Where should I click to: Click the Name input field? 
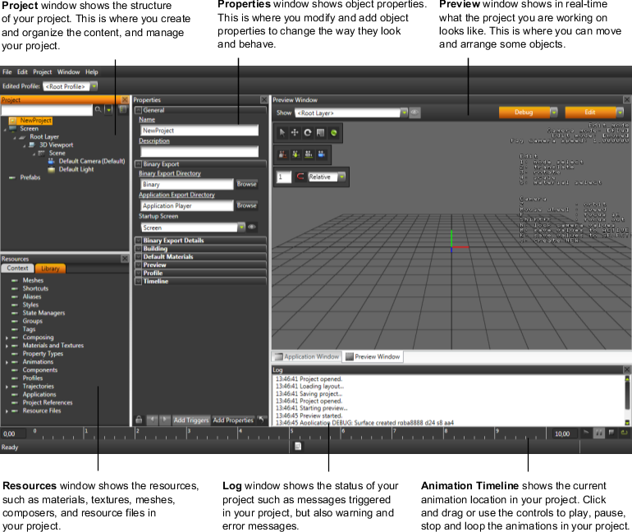[199, 131]
